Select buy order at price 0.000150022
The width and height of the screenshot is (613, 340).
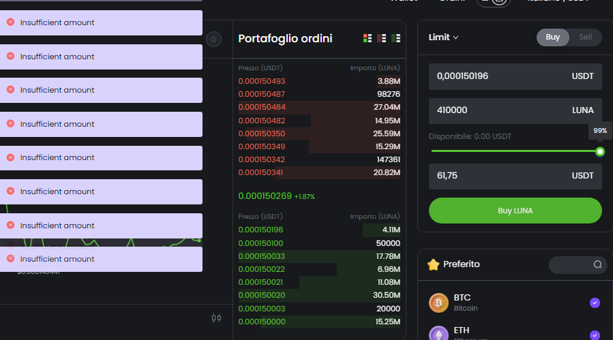pos(319,269)
